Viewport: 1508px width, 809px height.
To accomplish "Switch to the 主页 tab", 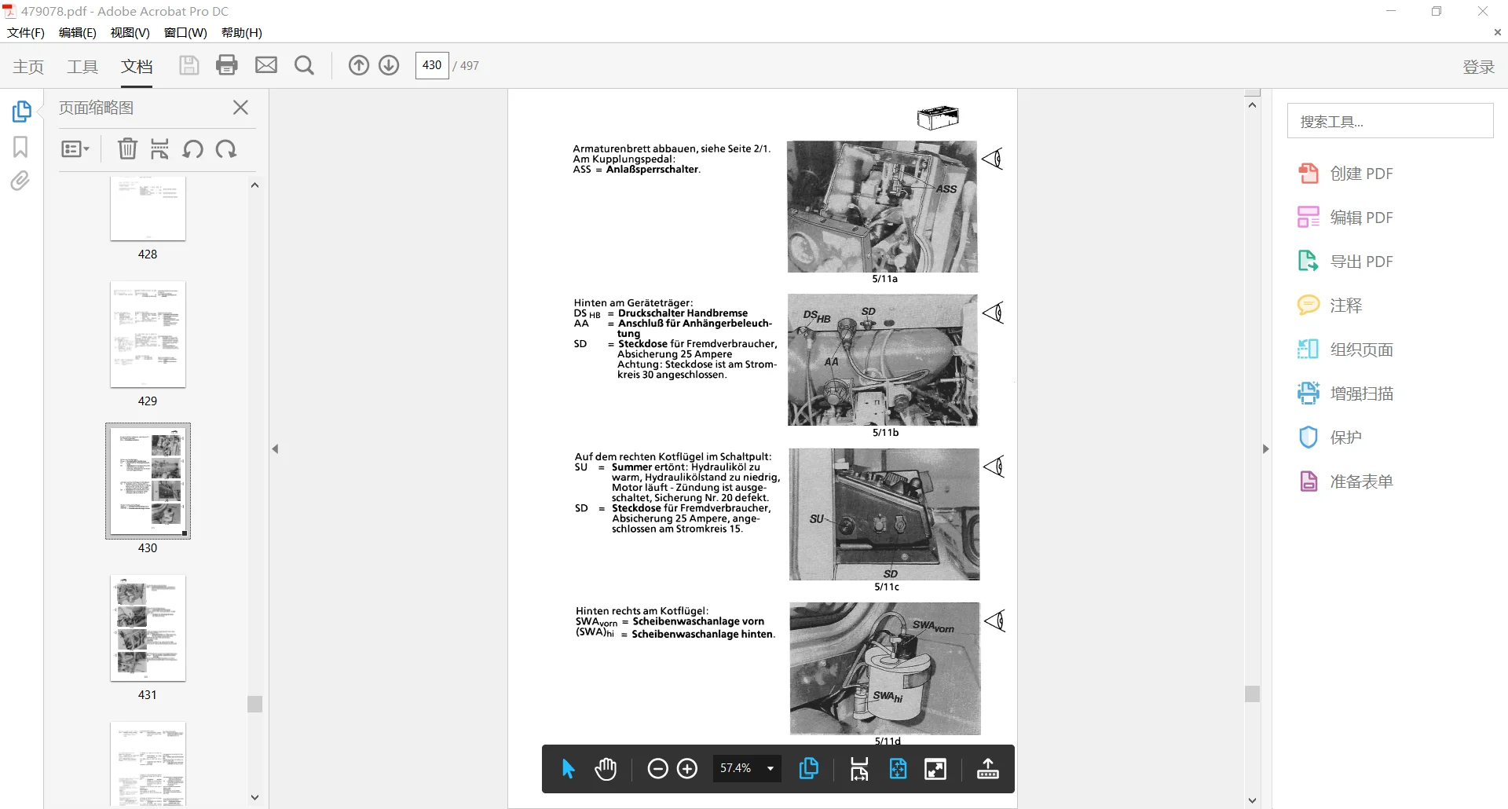I will coord(28,67).
